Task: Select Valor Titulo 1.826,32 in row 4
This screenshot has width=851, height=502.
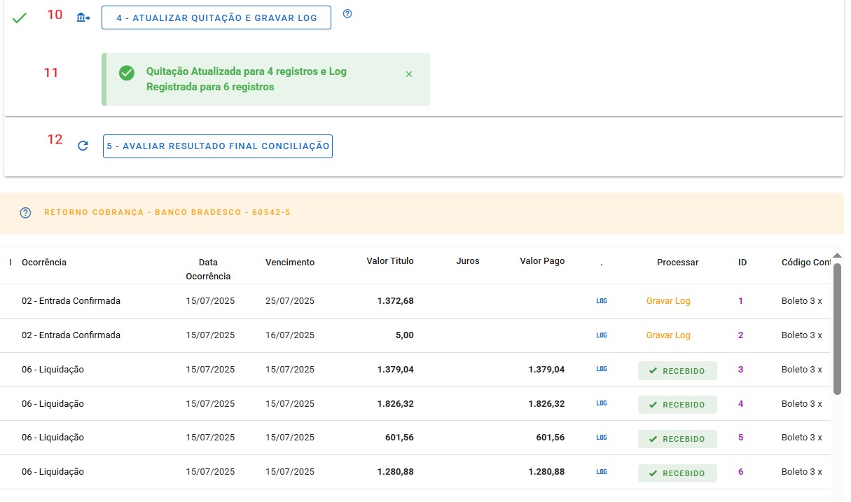Action: point(396,404)
